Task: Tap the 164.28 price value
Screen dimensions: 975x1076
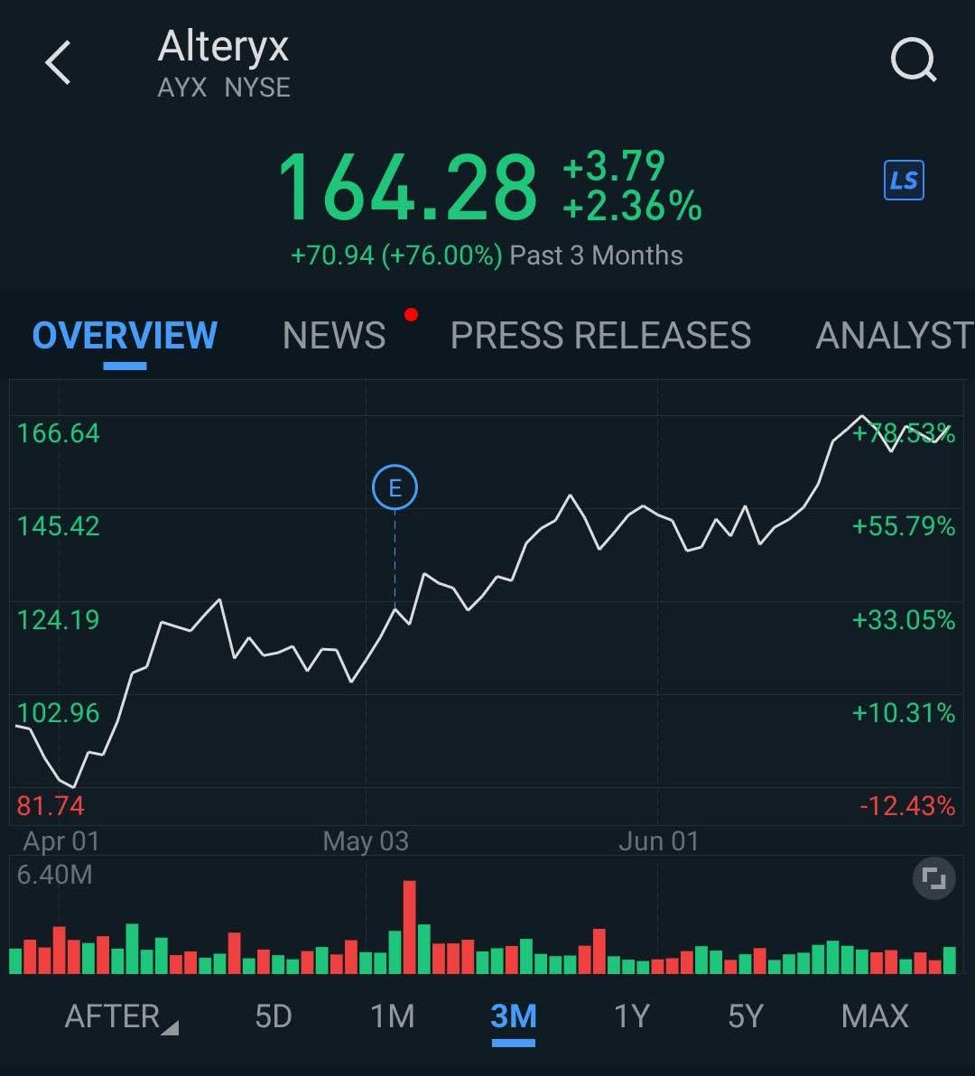Action: [x=407, y=187]
